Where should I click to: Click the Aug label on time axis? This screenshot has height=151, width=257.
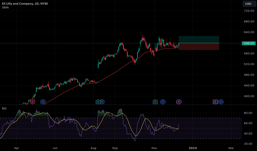[x=93, y=148]
